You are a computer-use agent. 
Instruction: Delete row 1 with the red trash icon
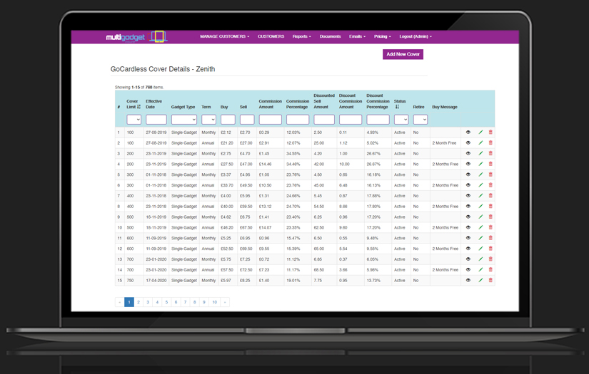pos(490,133)
